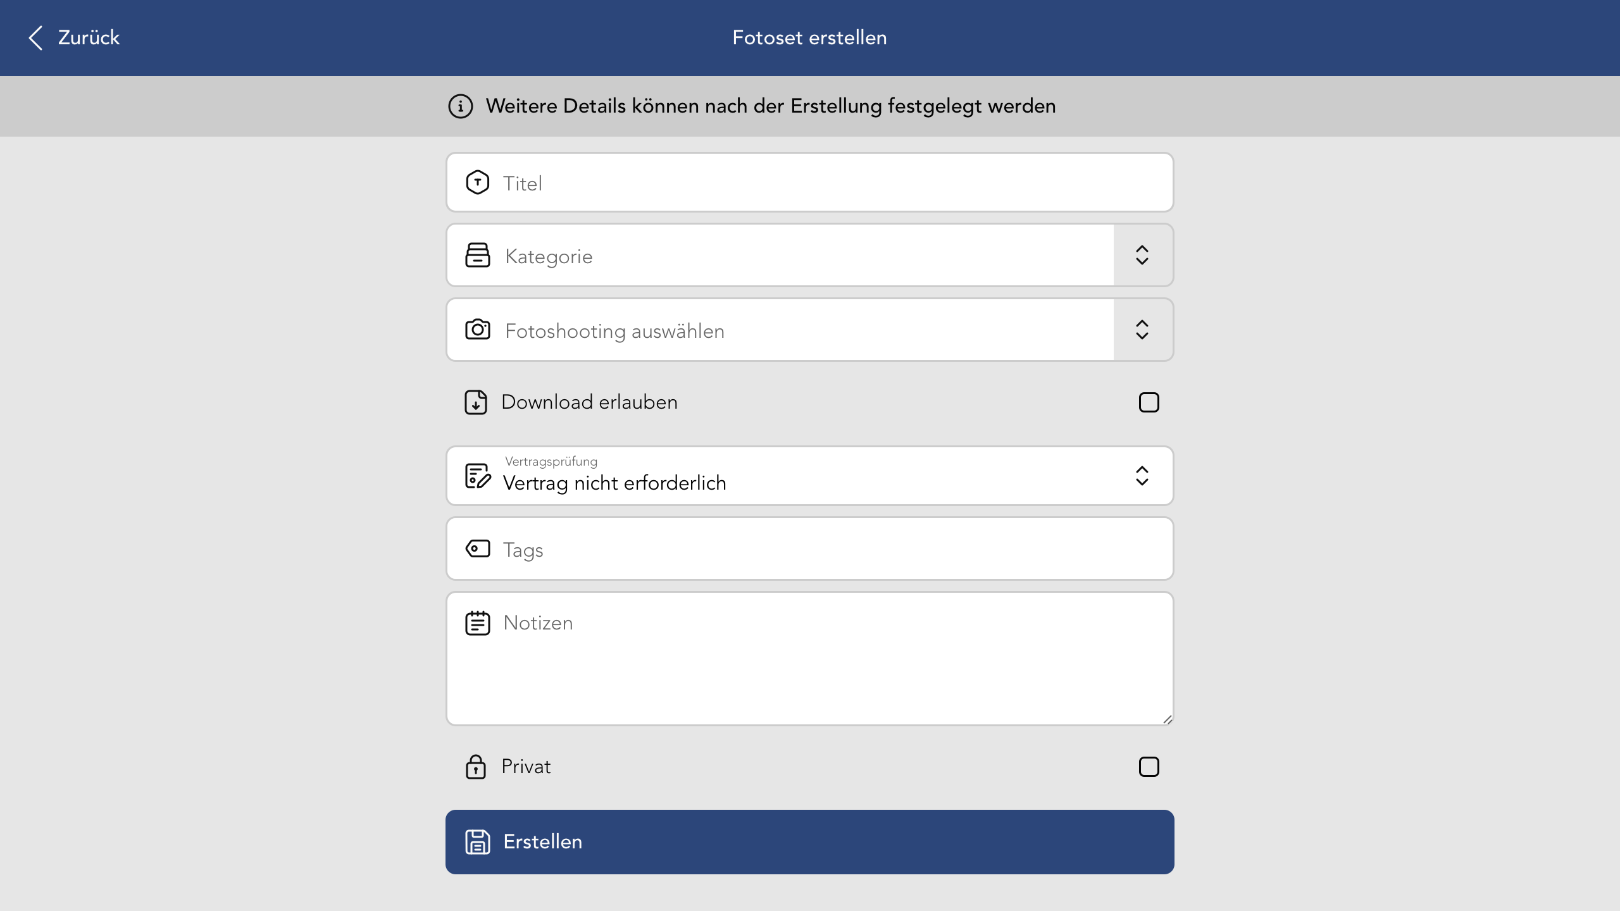Click the Fotoshooting camera icon
The width and height of the screenshot is (1620, 911).
(x=477, y=330)
